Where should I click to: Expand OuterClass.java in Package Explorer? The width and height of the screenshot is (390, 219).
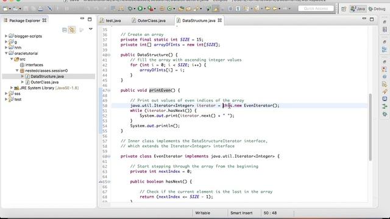[23, 82]
